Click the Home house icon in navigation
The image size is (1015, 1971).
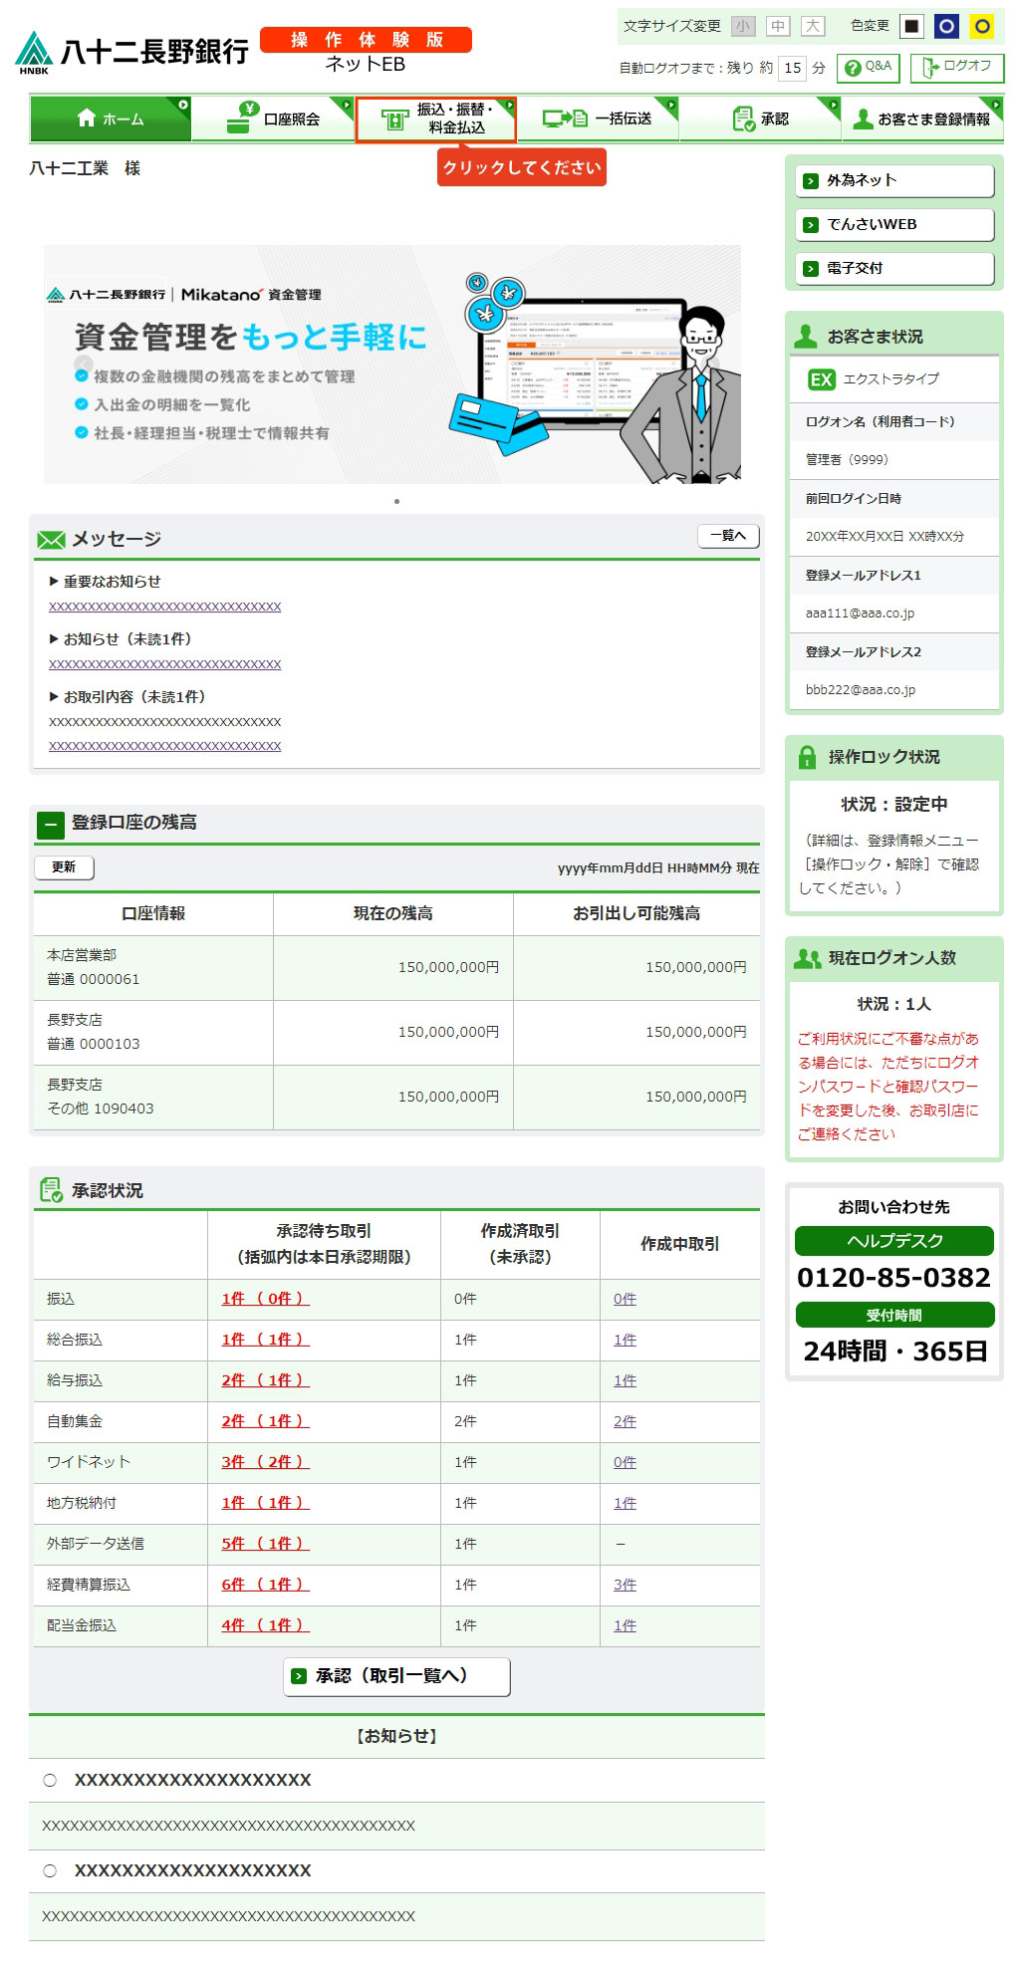pyautogui.click(x=87, y=119)
